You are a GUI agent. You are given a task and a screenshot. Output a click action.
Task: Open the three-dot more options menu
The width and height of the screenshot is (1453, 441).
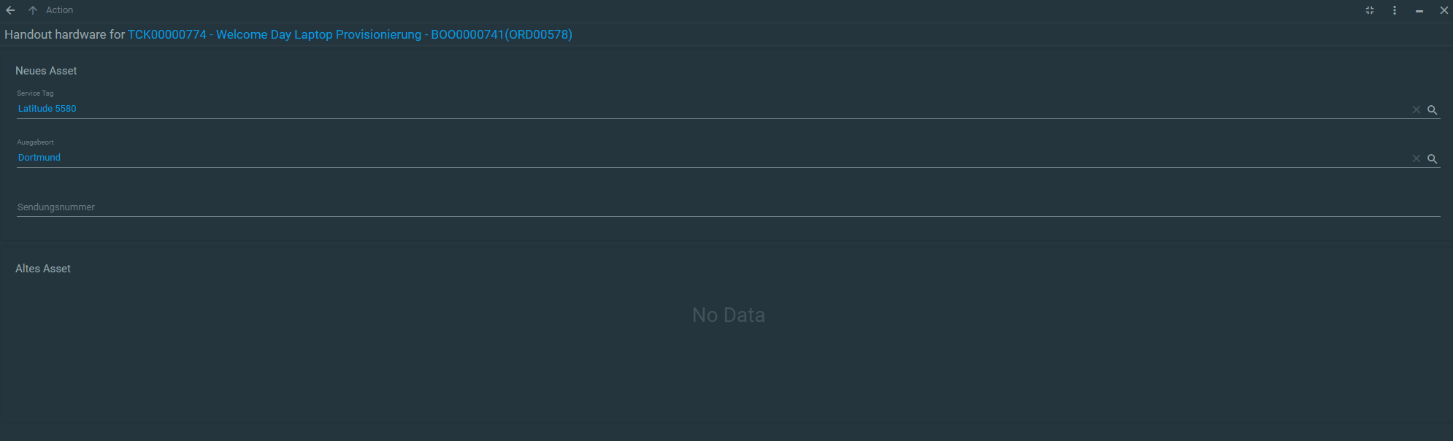coord(1395,10)
